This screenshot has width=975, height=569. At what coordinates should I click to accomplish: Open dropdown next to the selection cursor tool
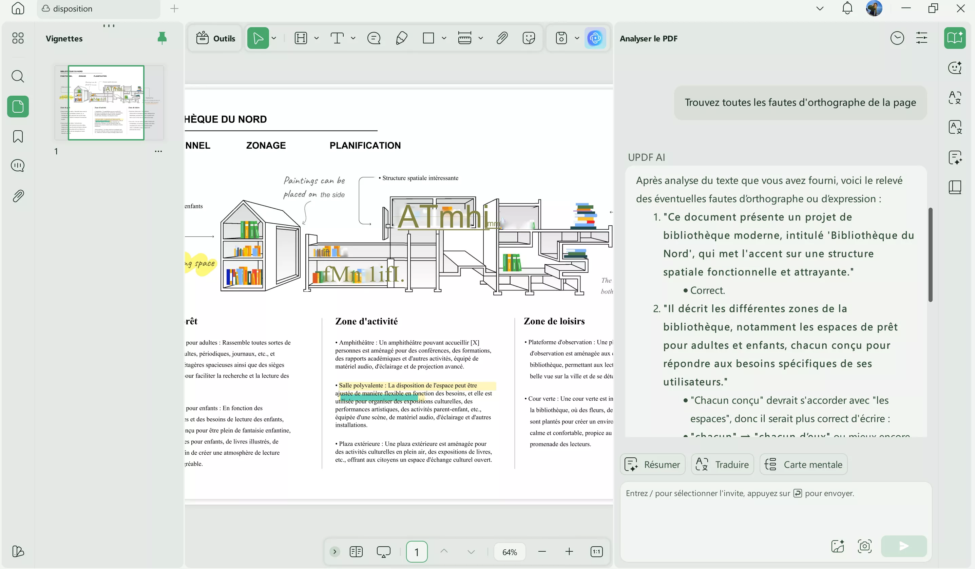pyautogui.click(x=274, y=38)
